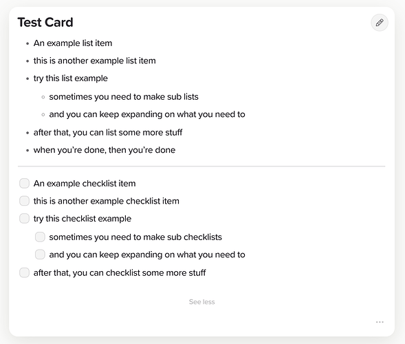Viewport: 405px width, 344px height.
Task: Check the 'and you can keep expanding' sub-checkbox
Action: point(40,255)
